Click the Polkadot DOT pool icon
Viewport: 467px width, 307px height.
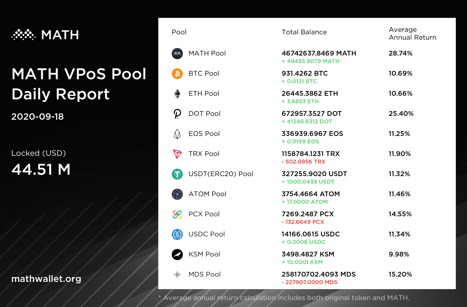[x=177, y=114]
